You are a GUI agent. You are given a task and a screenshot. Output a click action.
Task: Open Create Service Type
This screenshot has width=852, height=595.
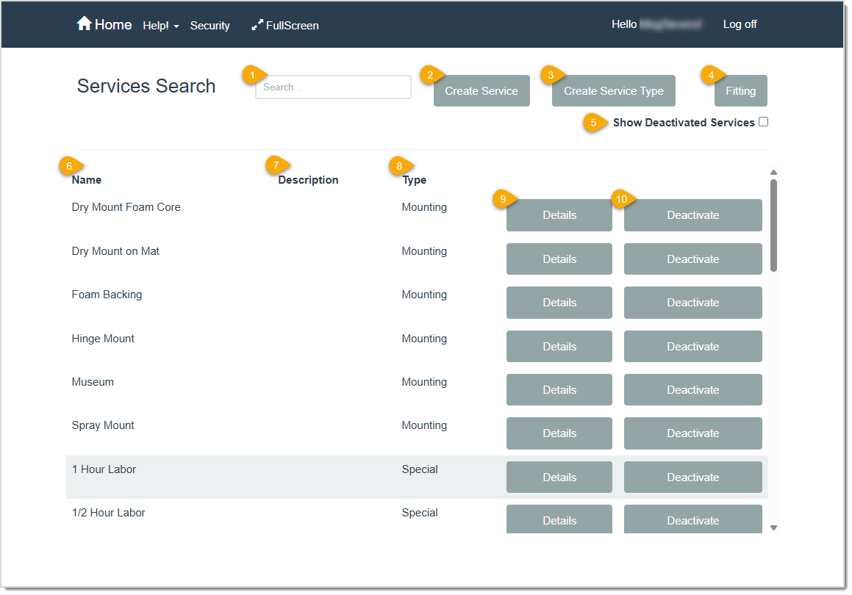pos(613,90)
